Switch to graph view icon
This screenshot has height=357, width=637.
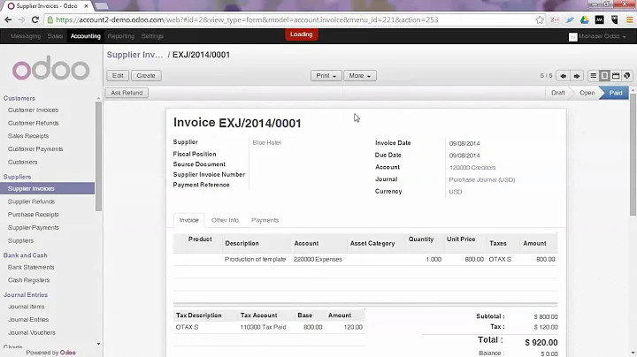pyautogui.click(x=627, y=76)
